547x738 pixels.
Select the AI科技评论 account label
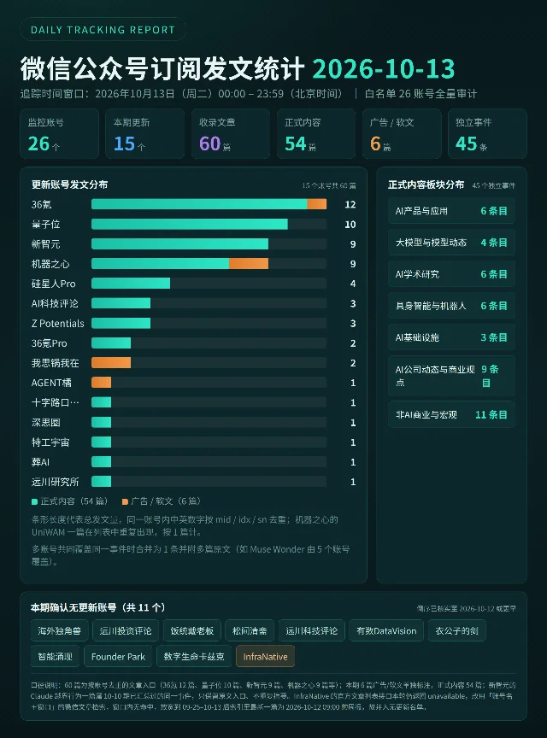[x=55, y=303]
